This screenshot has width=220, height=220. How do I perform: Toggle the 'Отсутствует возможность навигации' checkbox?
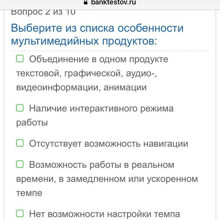tap(20, 143)
